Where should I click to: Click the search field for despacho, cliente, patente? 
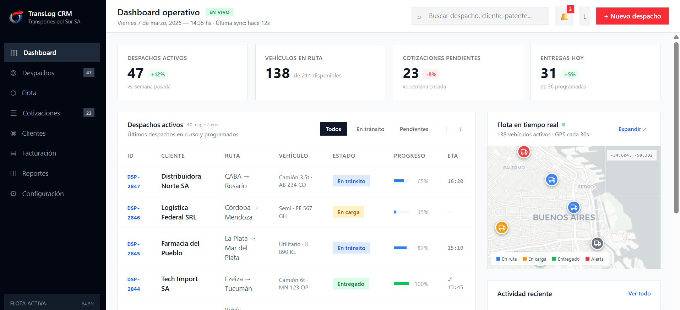(x=480, y=16)
